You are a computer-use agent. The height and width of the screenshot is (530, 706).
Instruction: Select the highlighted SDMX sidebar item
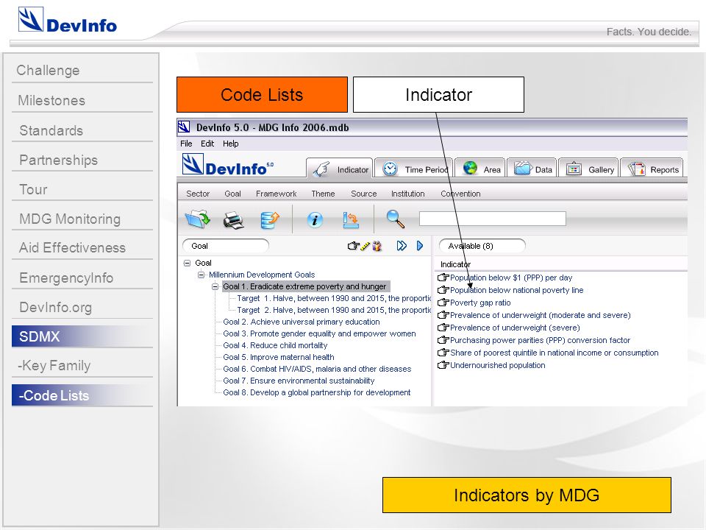click(x=82, y=336)
